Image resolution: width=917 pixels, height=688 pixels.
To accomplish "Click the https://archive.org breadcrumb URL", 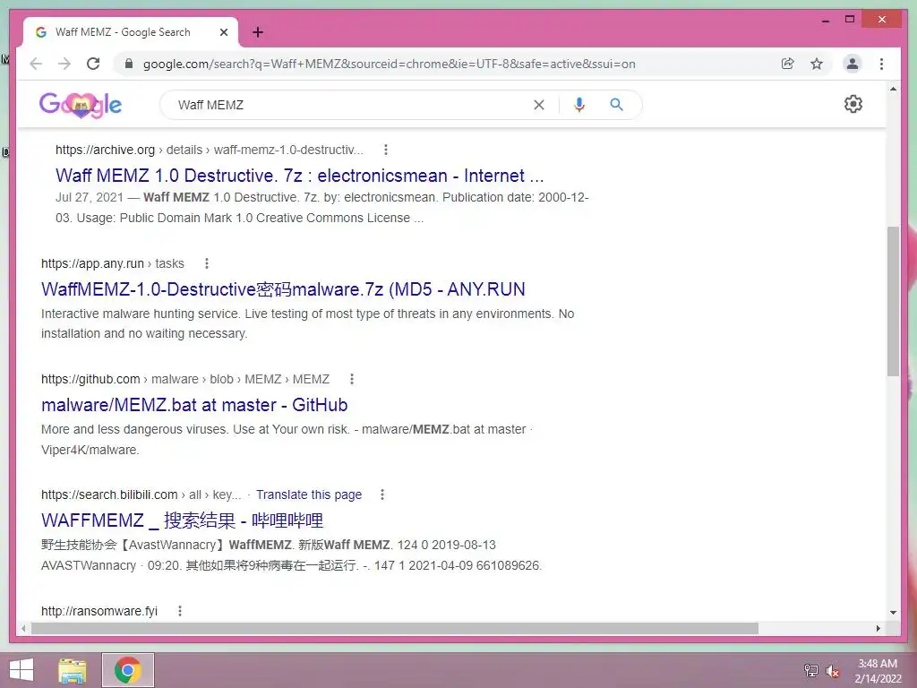I will [x=210, y=150].
